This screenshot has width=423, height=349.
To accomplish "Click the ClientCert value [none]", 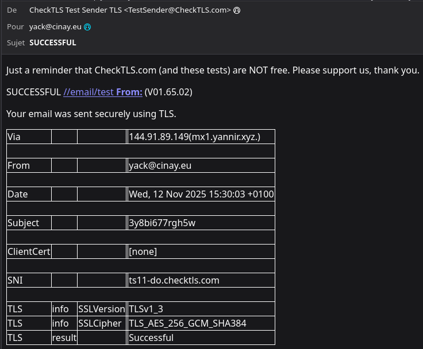I will pos(143,251).
